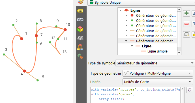The image size is (195, 103).
Task: Expand the first green-dot geometry generator
Action: pos(126,20)
